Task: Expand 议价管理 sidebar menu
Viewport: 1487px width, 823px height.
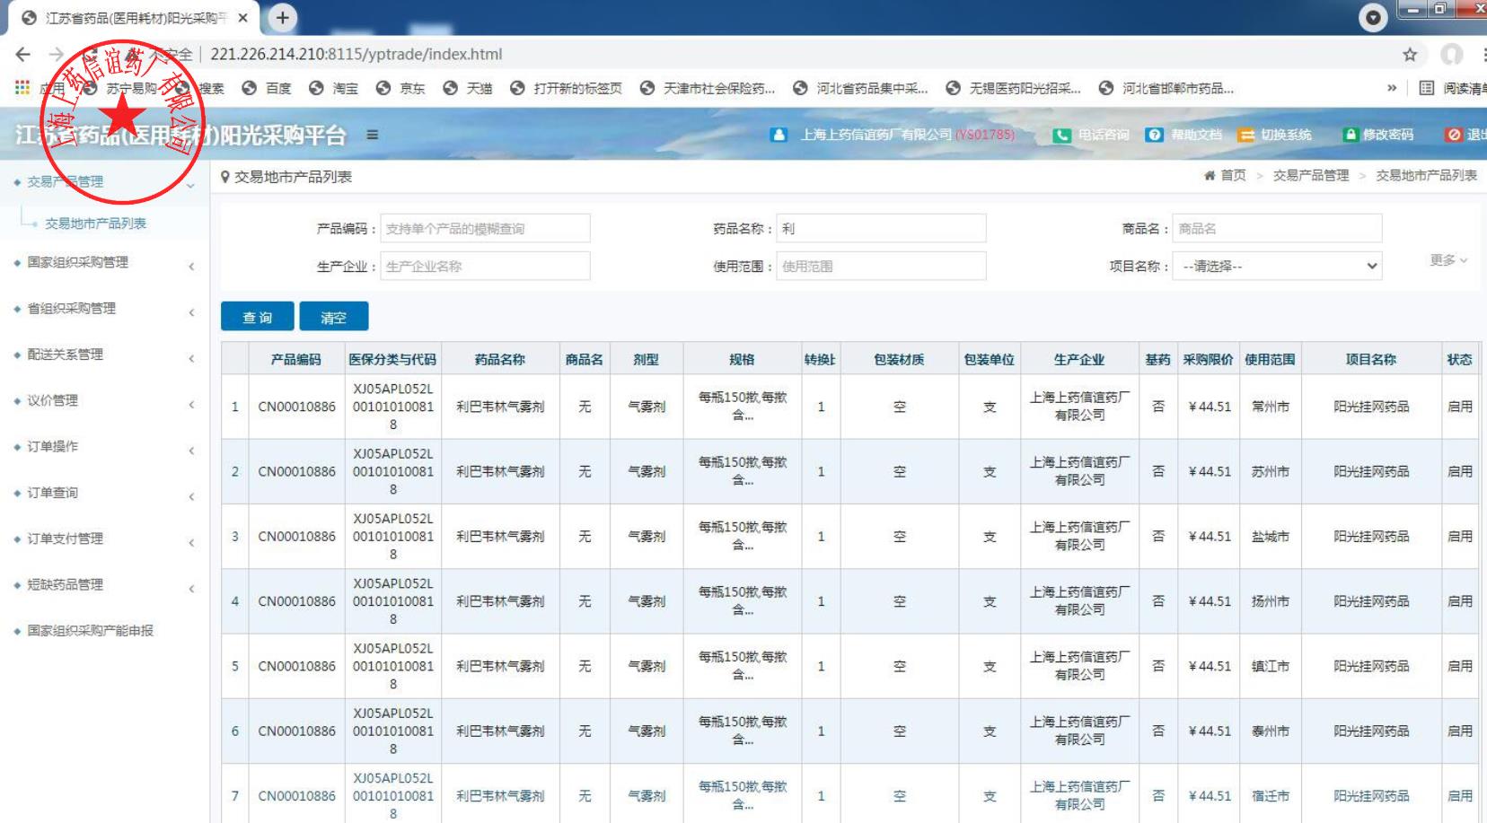Action: click(x=105, y=401)
